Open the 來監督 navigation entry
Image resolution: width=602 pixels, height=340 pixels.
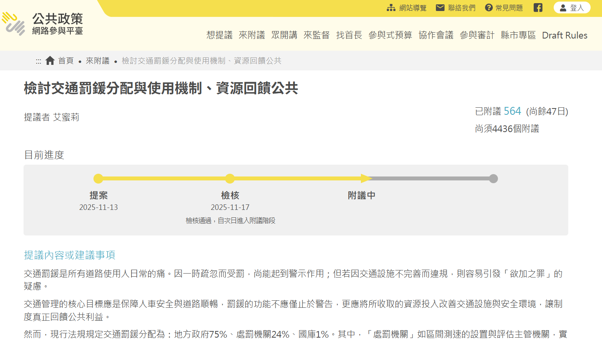click(x=317, y=35)
